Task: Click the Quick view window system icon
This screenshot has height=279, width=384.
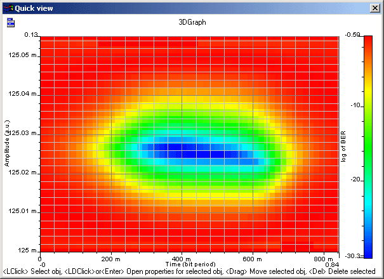Action: (8, 8)
